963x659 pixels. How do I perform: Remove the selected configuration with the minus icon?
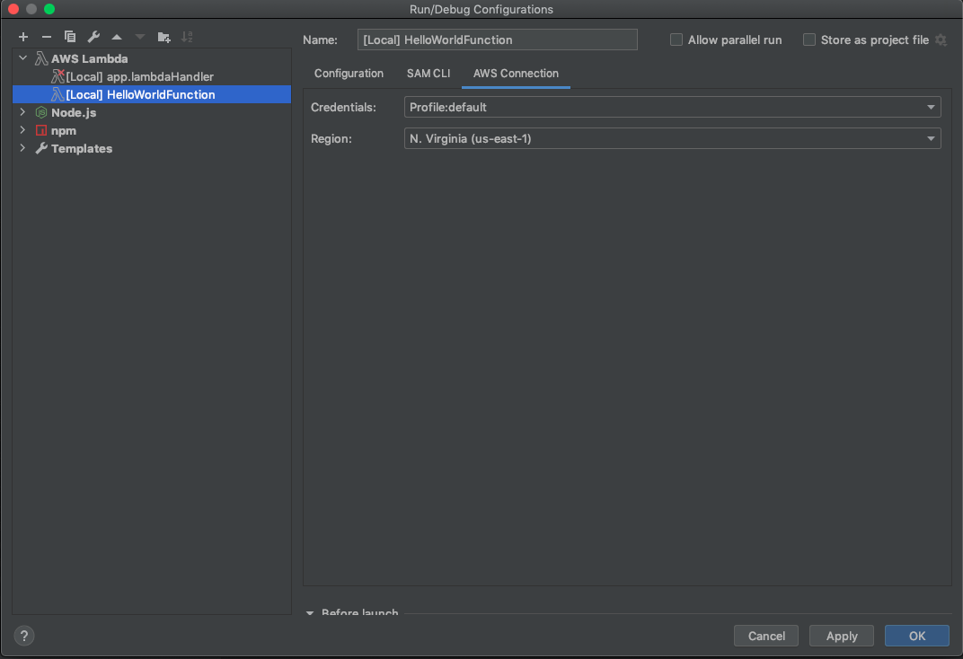coord(47,37)
